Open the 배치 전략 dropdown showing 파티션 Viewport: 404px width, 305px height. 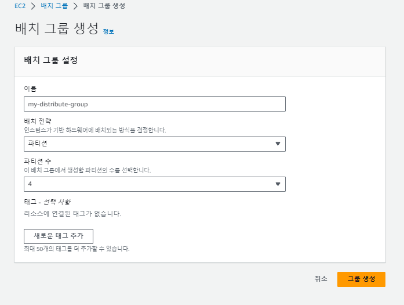pos(155,144)
